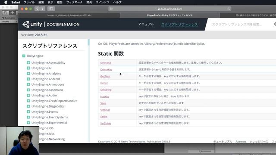Open the GetInt function link
Image resolution: width=276 pixels, height=155 pixels.
[104, 83]
